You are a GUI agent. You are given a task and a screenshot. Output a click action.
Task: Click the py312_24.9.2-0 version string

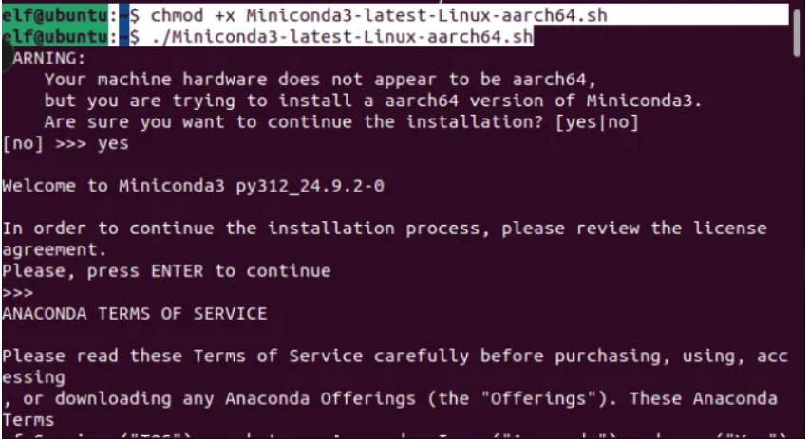coord(310,186)
